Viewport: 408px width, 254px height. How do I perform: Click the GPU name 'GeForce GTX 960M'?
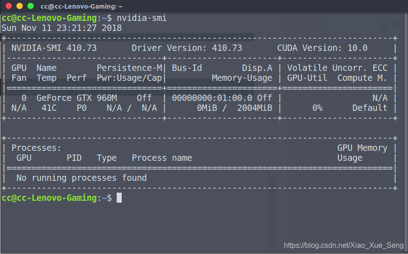77,98
